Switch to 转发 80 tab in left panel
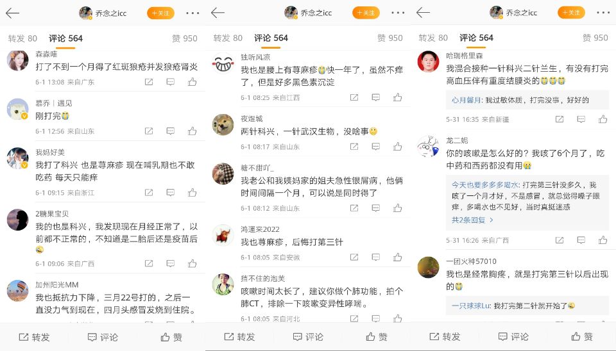This screenshot has height=351, width=616. coord(22,38)
